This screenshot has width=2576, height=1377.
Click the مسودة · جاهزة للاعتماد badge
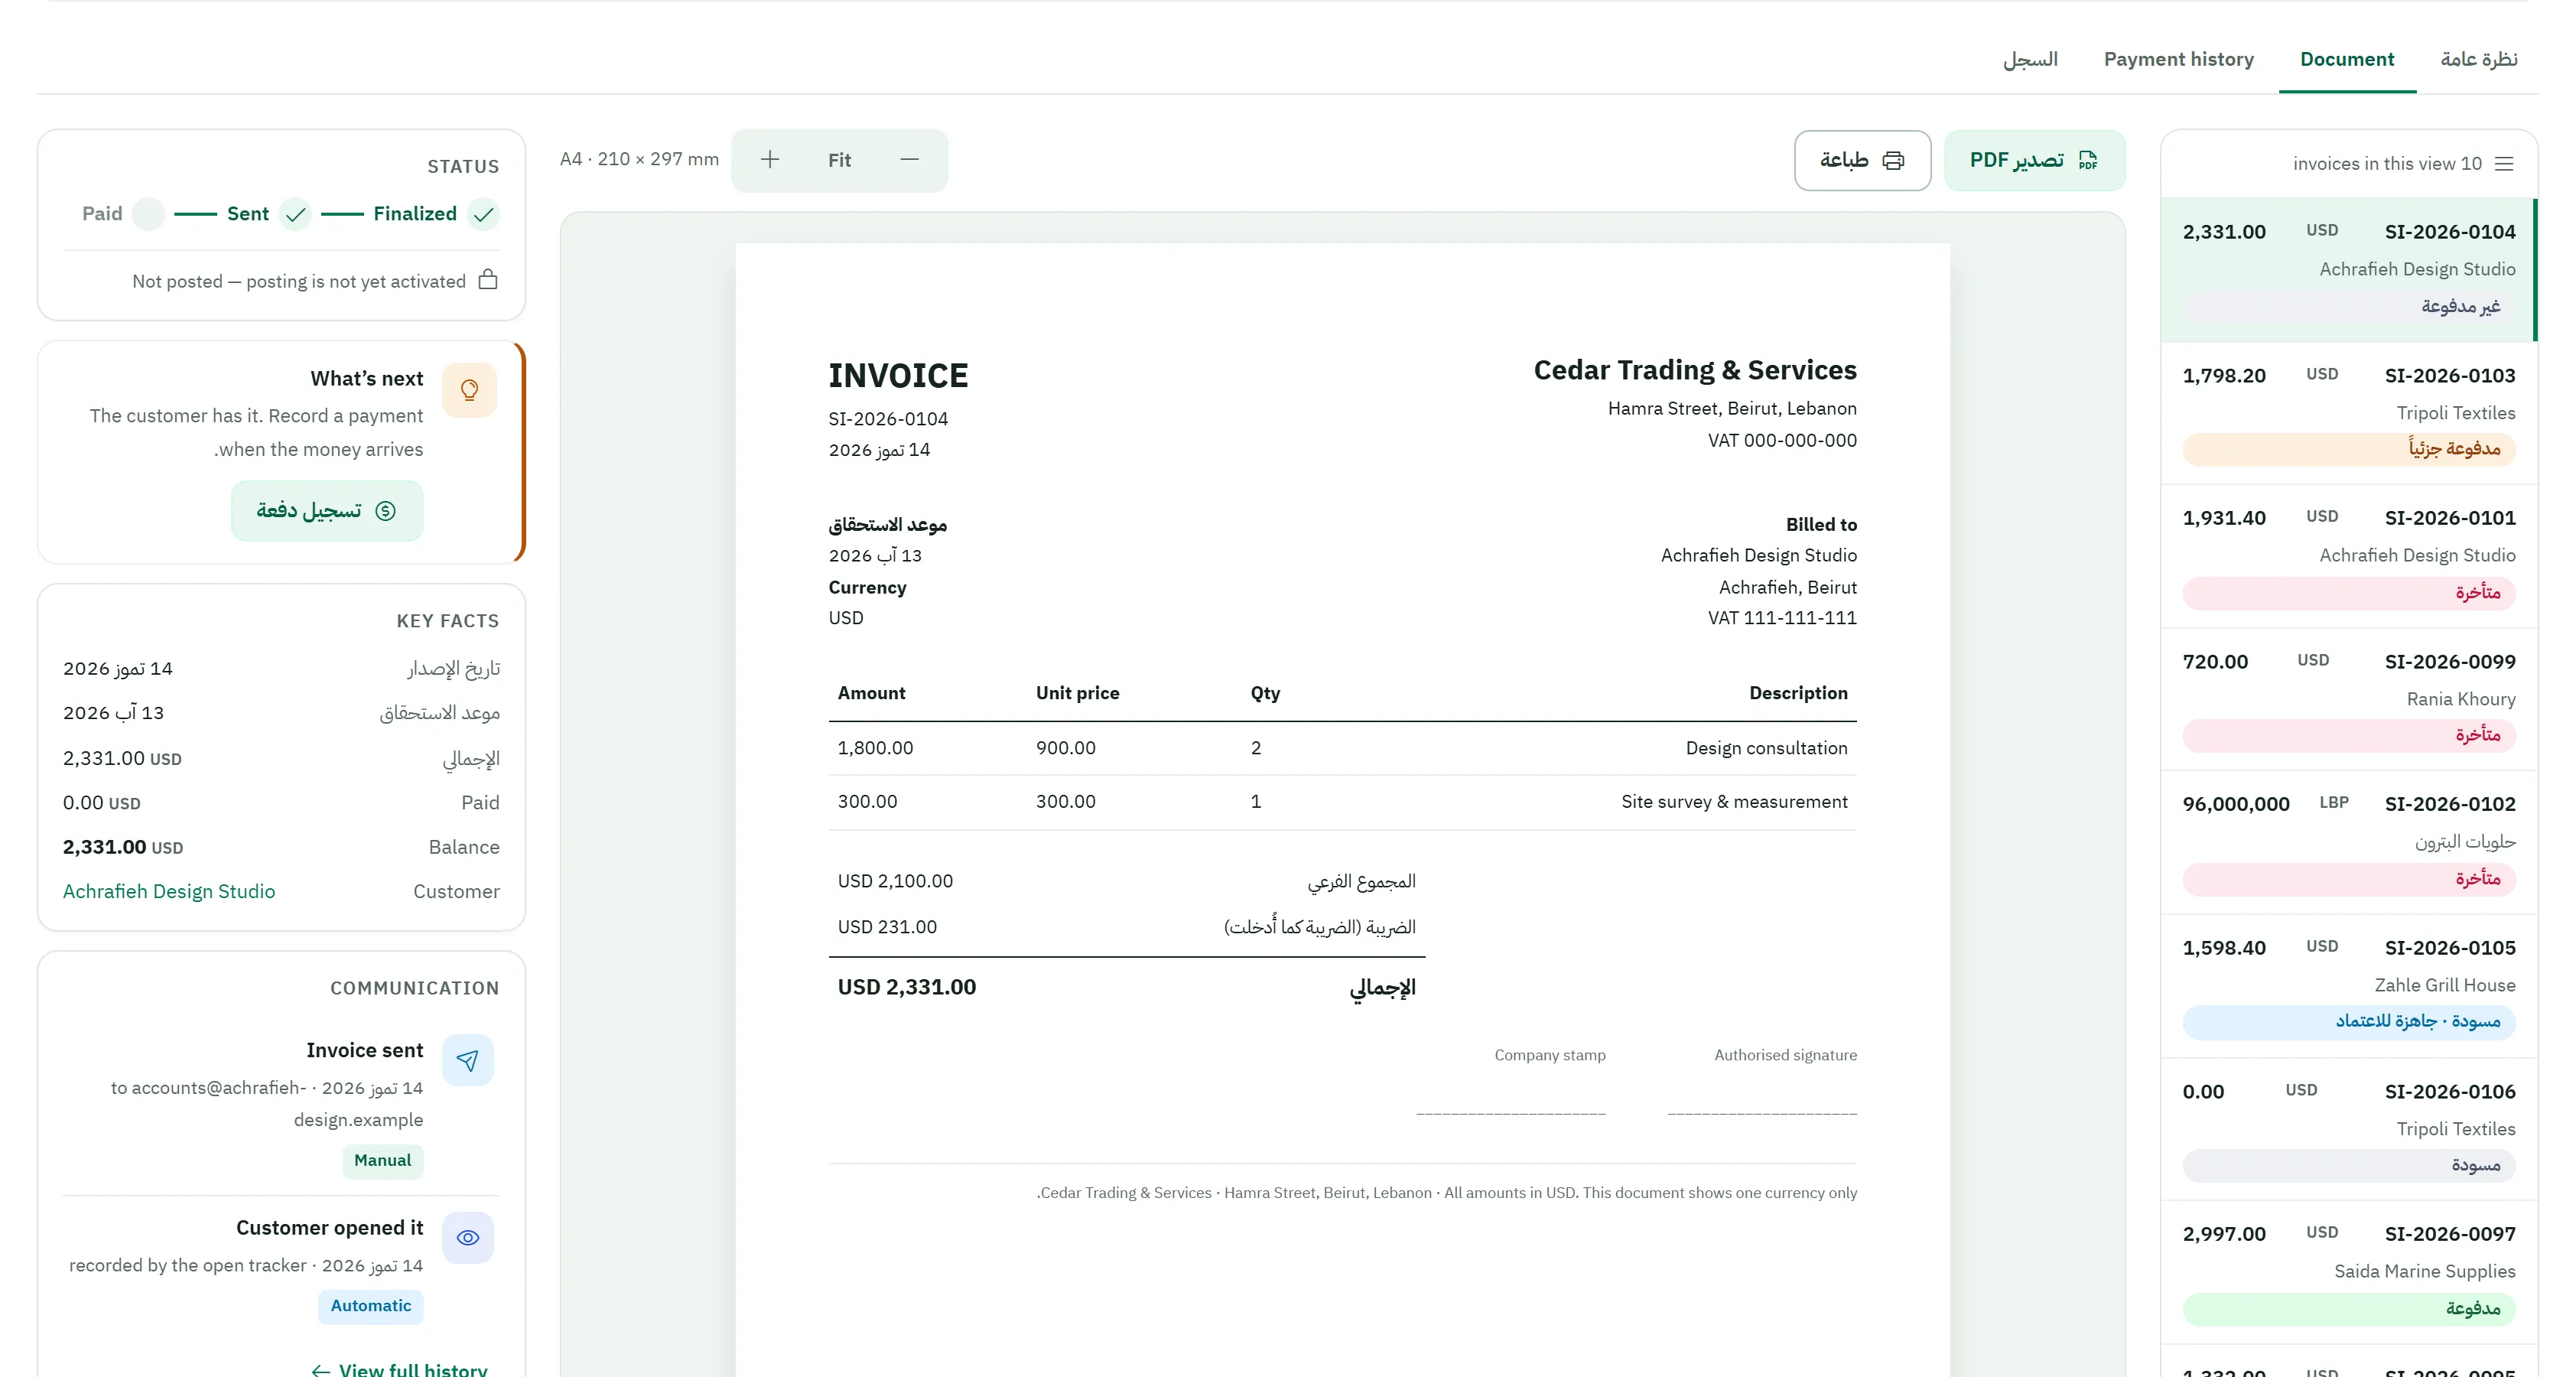2348,1022
